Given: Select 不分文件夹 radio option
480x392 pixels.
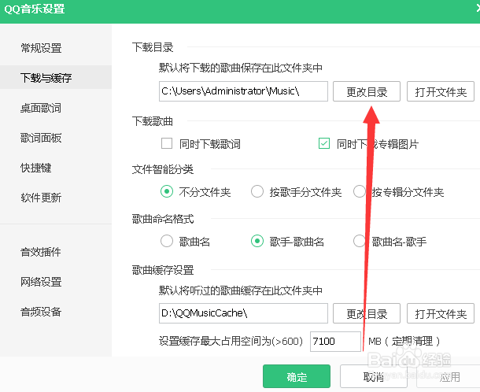Looking at the screenshot, I should pyautogui.click(x=167, y=191).
